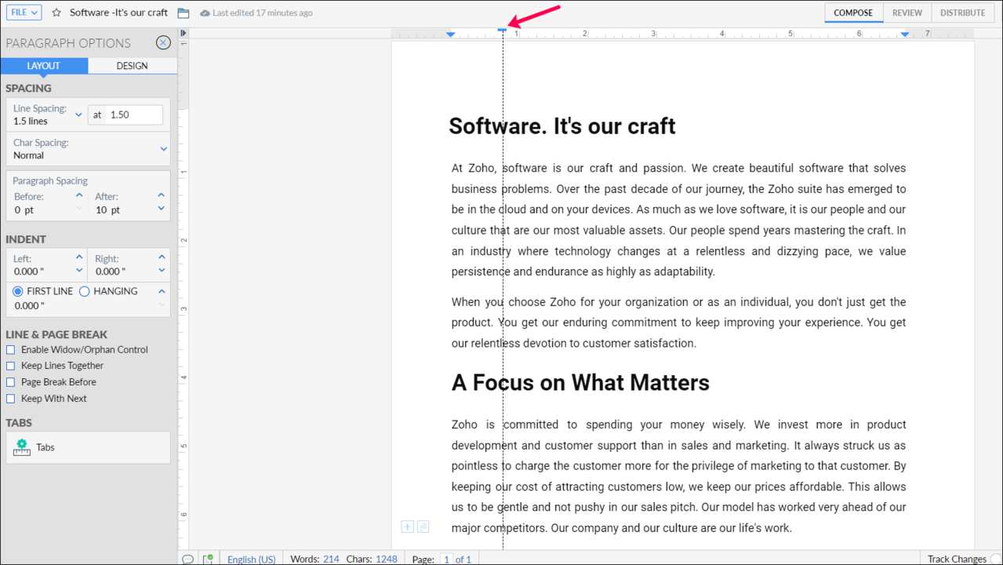1003x565 pixels.
Task: Click the document title Software -It's our craft
Action: (x=118, y=13)
